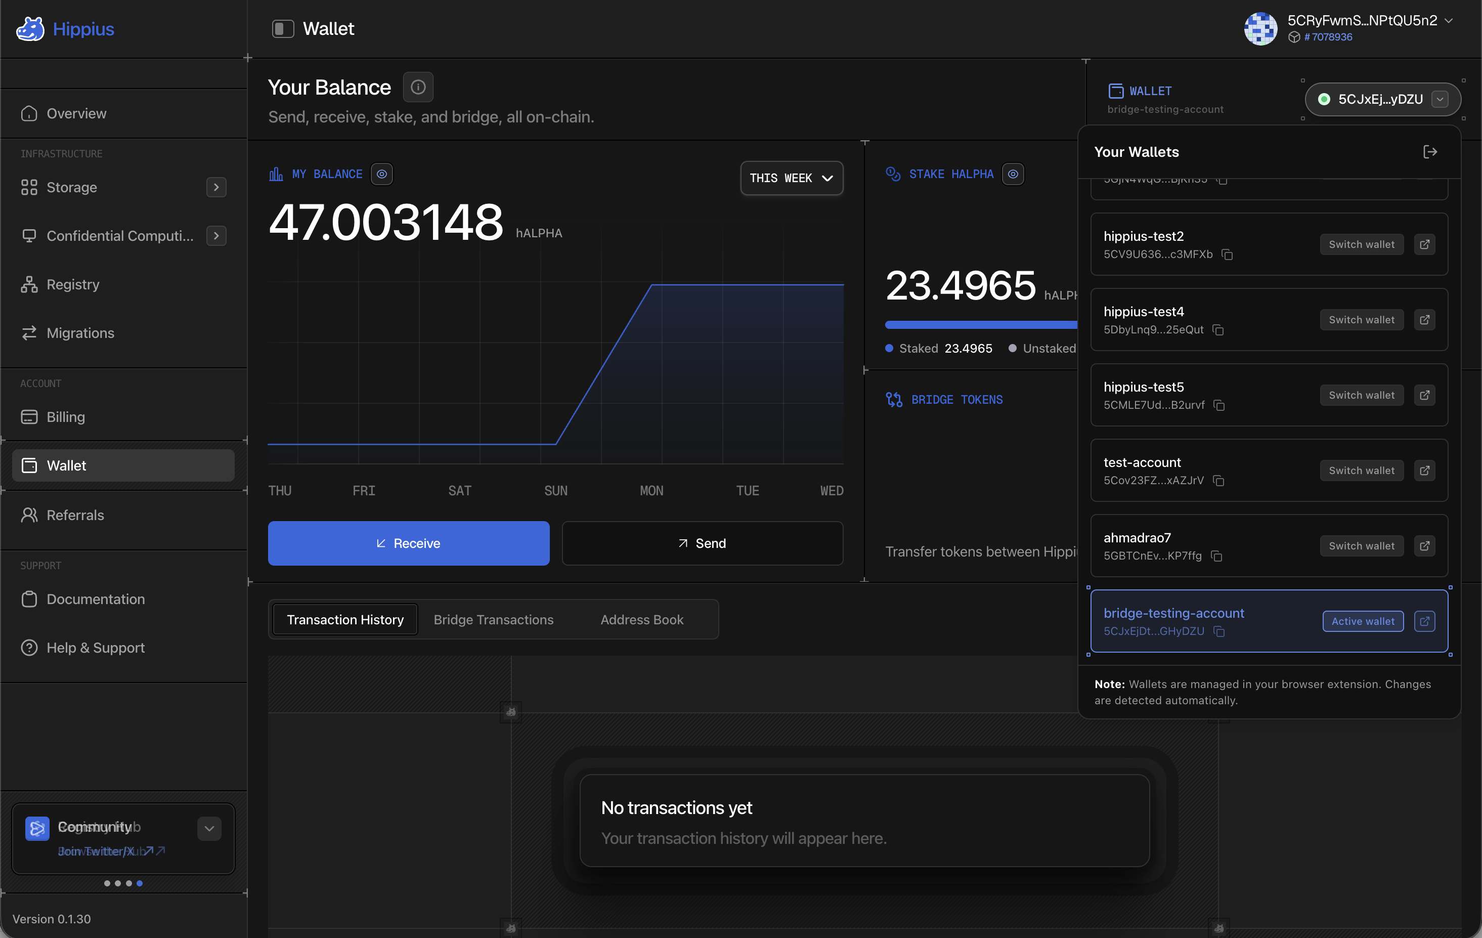Select the second carousel dot under Community card

(118, 883)
